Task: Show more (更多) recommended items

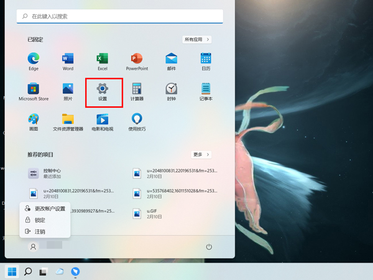Action: coord(201,154)
